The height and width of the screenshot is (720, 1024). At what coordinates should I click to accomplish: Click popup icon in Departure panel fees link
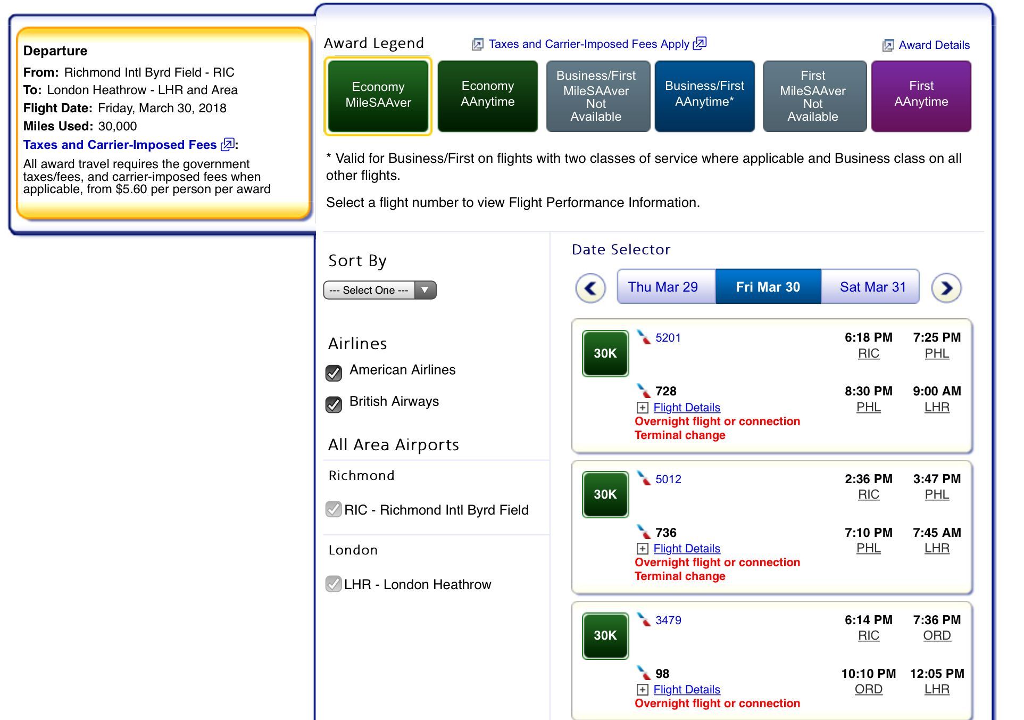(x=228, y=144)
